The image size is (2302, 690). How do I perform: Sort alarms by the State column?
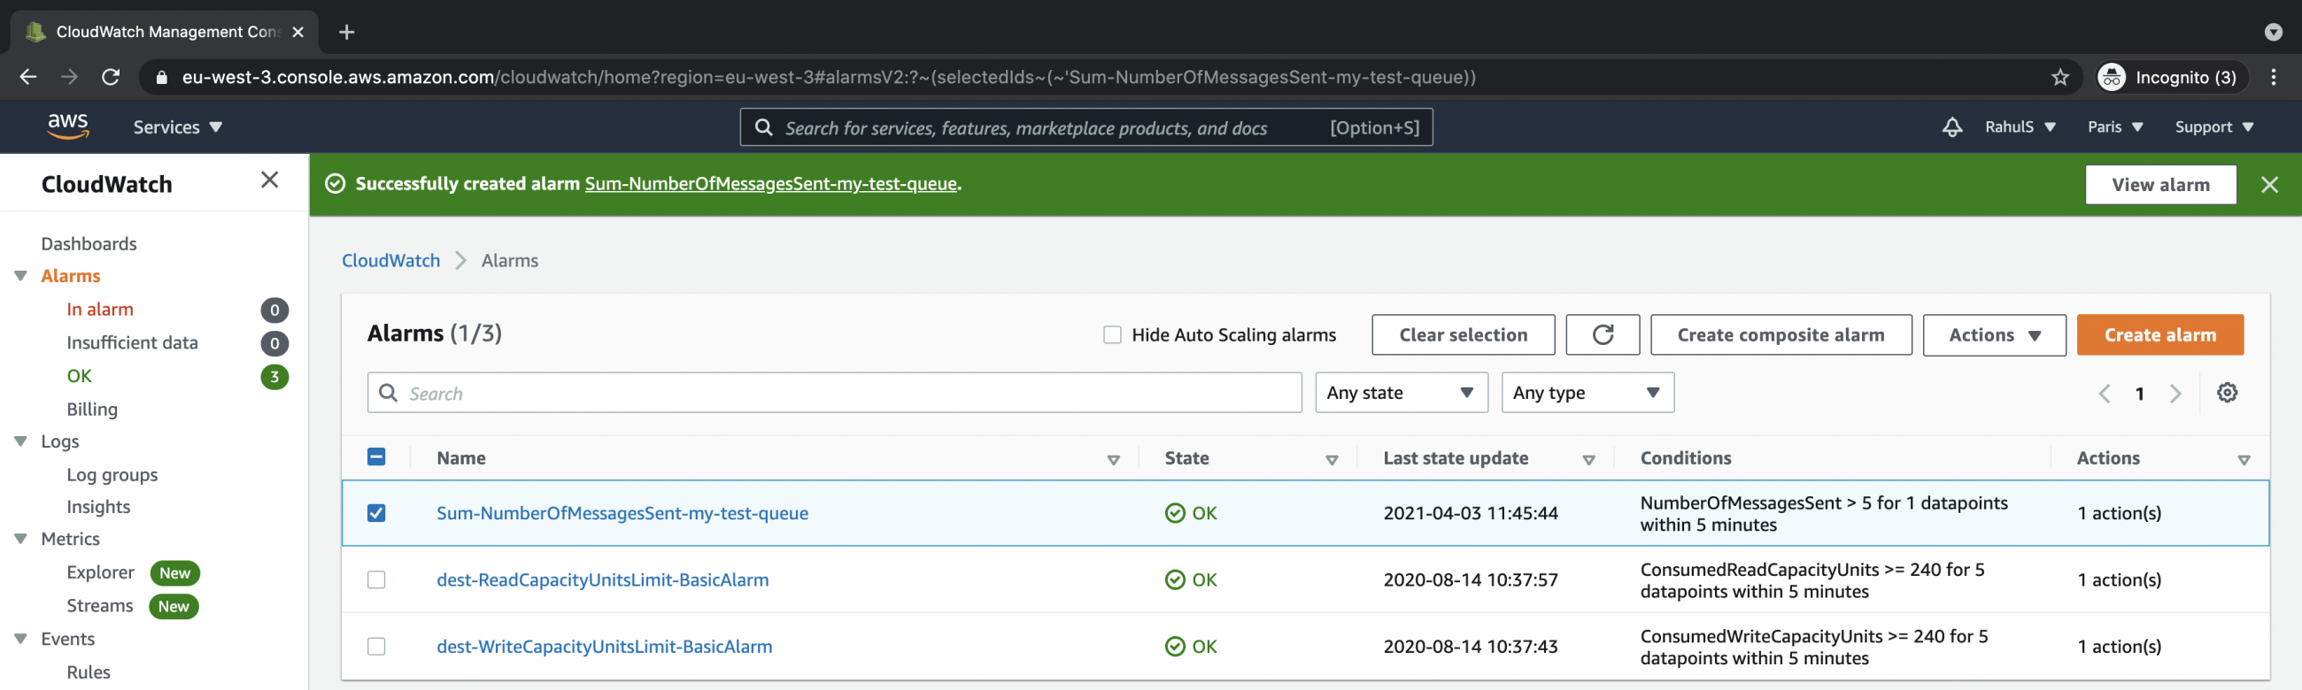(x=1331, y=460)
